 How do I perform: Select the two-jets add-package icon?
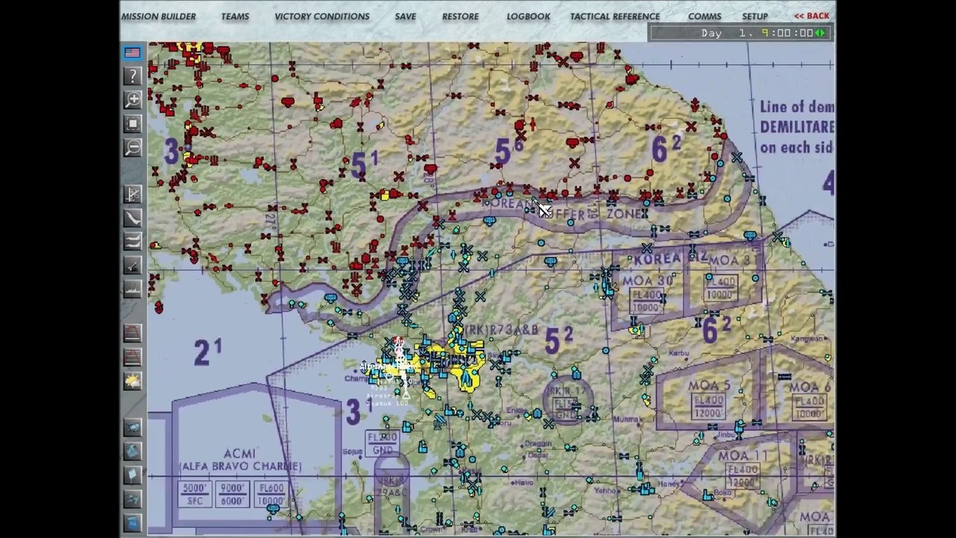click(133, 241)
